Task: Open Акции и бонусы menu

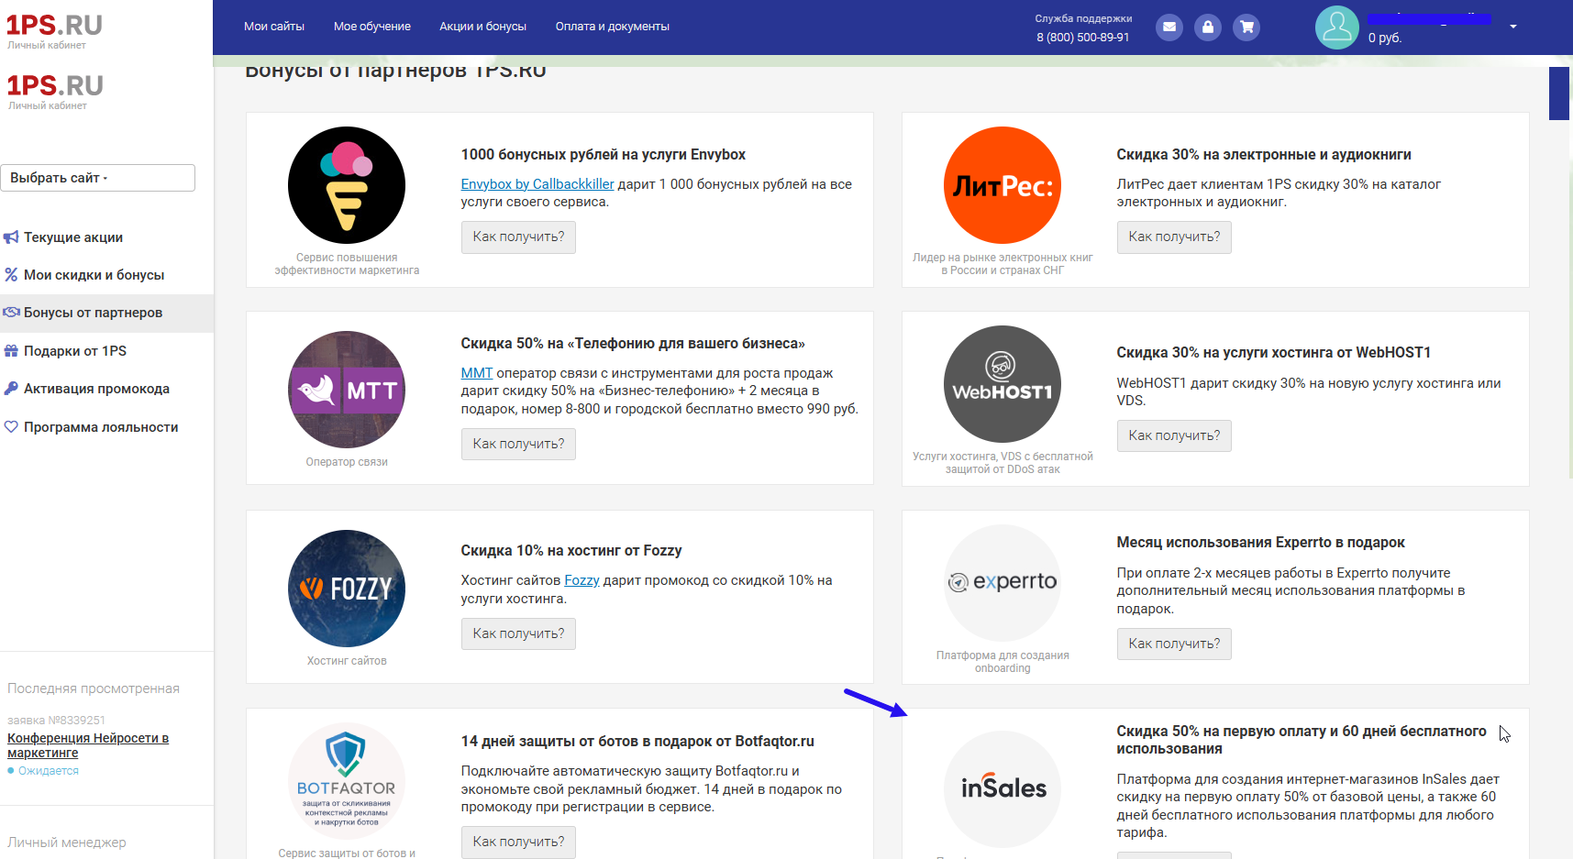Action: coord(482,27)
